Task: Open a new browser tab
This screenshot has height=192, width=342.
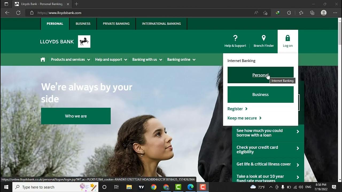Action: (x=76, y=4)
